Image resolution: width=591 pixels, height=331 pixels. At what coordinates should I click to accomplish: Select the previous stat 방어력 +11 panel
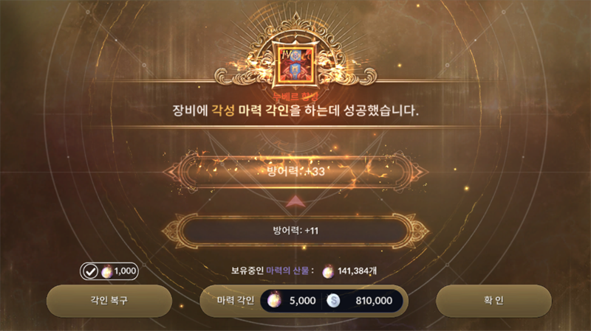pyautogui.click(x=295, y=230)
